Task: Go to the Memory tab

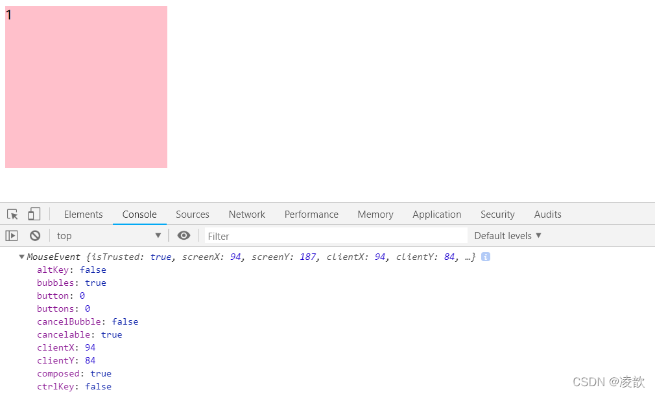Action: tap(375, 214)
